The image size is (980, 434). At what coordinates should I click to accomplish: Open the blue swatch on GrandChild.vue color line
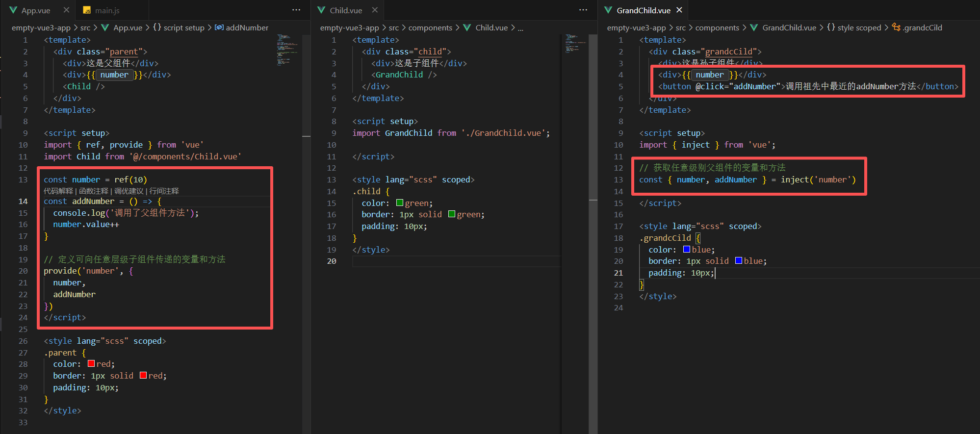point(687,249)
